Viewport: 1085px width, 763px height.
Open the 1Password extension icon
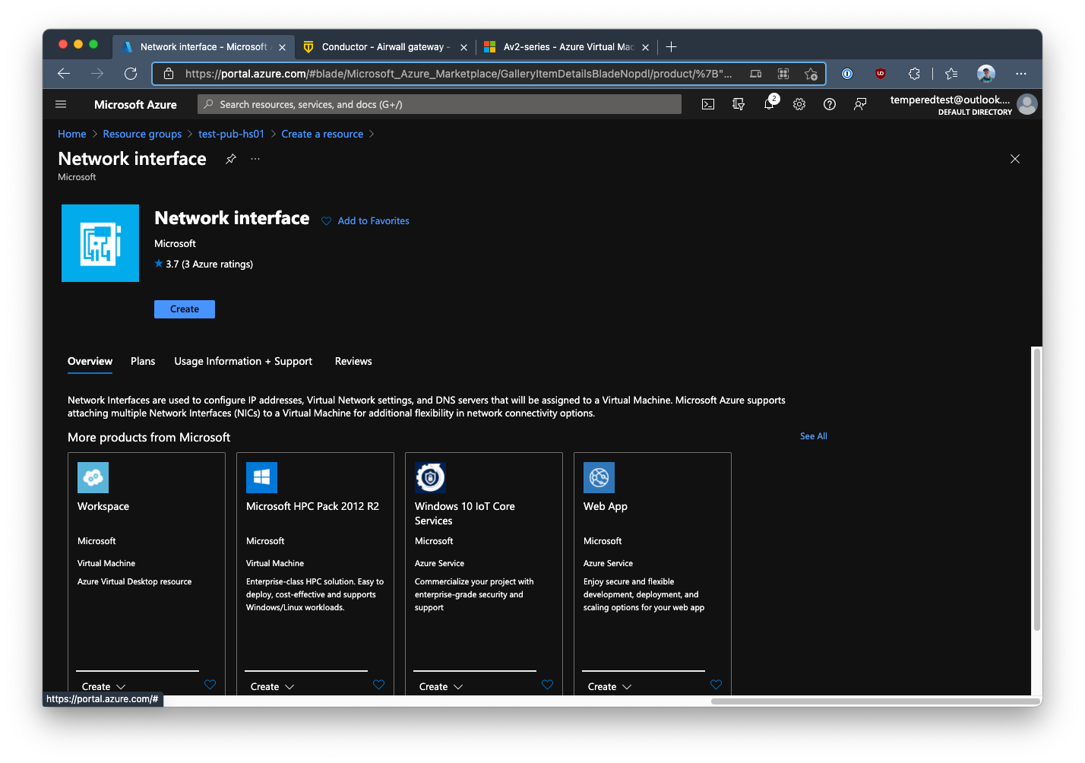(x=847, y=74)
